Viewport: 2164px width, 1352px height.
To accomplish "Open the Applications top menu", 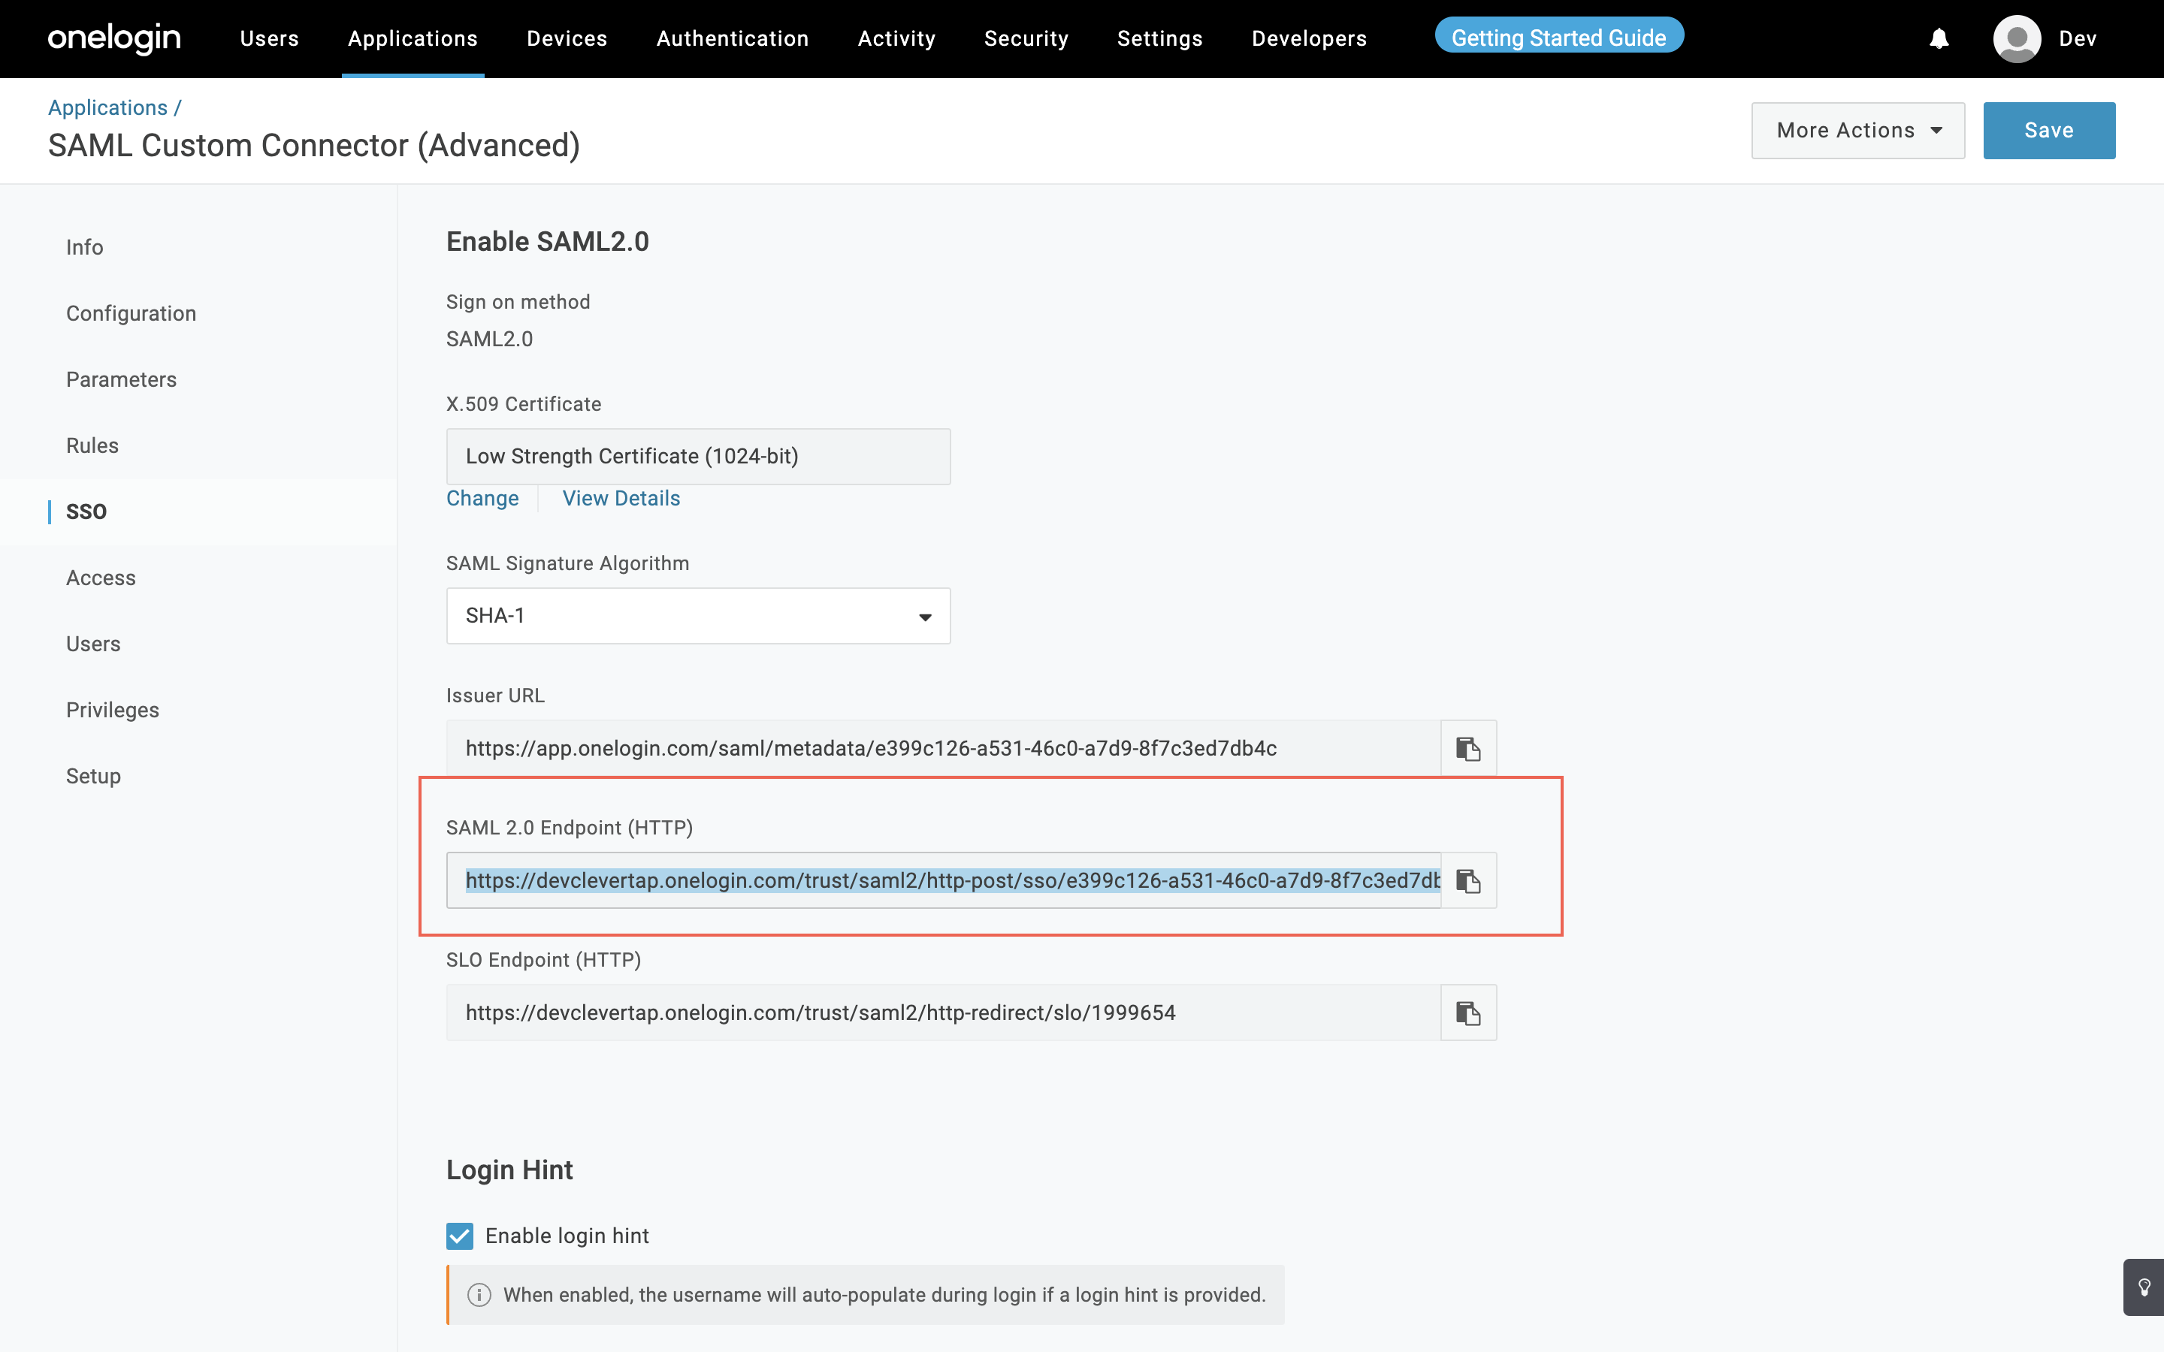I will click(413, 38).
